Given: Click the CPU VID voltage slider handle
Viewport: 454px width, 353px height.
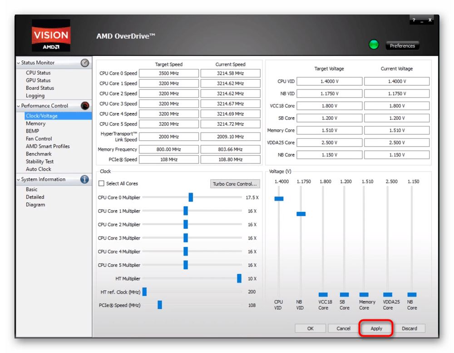Looking at the screenshot, I should pos(279,198).
